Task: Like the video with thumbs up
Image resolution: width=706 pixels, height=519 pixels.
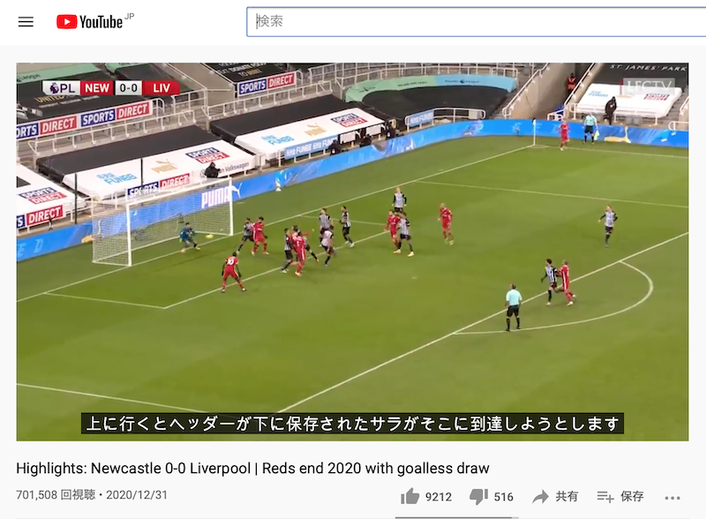Action: [409, 496]
